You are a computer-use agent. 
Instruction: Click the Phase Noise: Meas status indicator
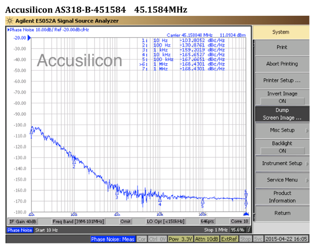pyautogui.click(x=113, y=239)
